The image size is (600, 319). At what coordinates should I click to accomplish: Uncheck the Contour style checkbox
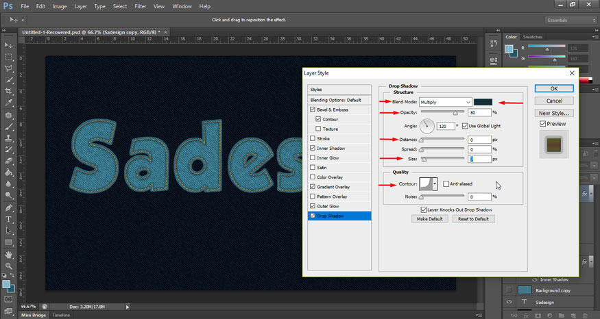[318, 119]
